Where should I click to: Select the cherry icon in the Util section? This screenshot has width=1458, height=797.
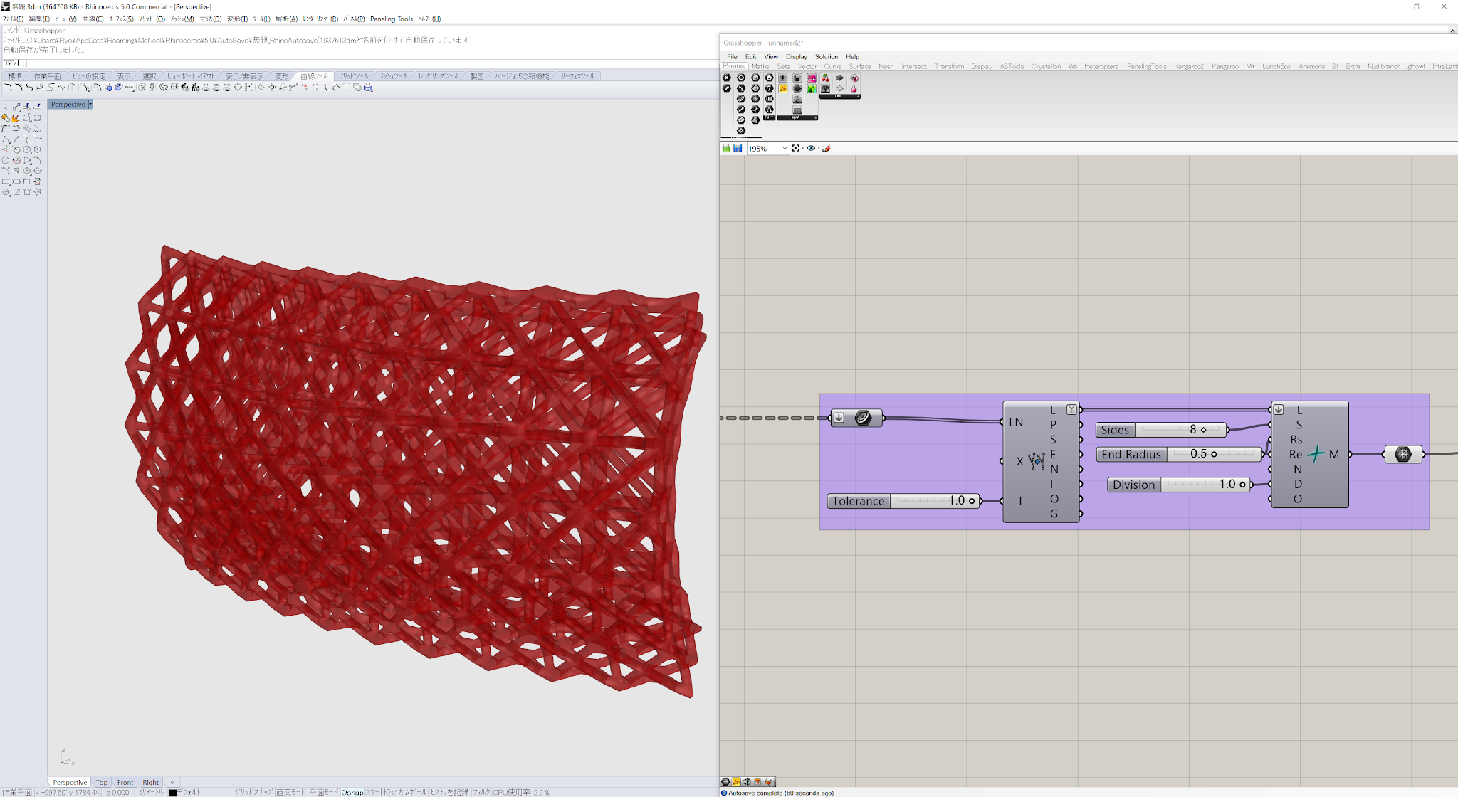pos(825,78)
